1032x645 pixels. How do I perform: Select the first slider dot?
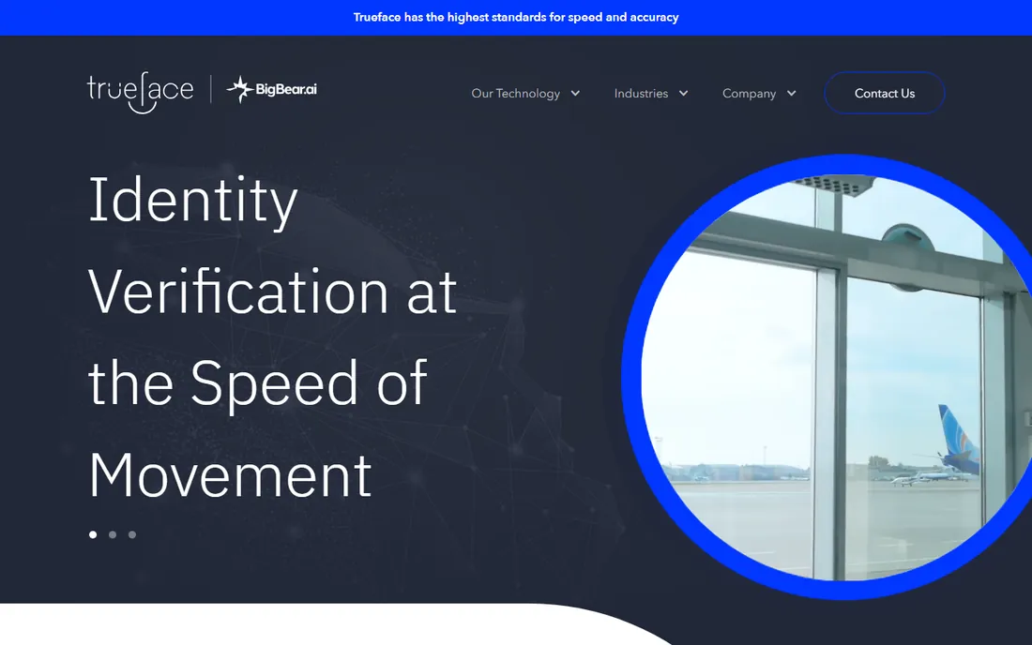(93, 534)
